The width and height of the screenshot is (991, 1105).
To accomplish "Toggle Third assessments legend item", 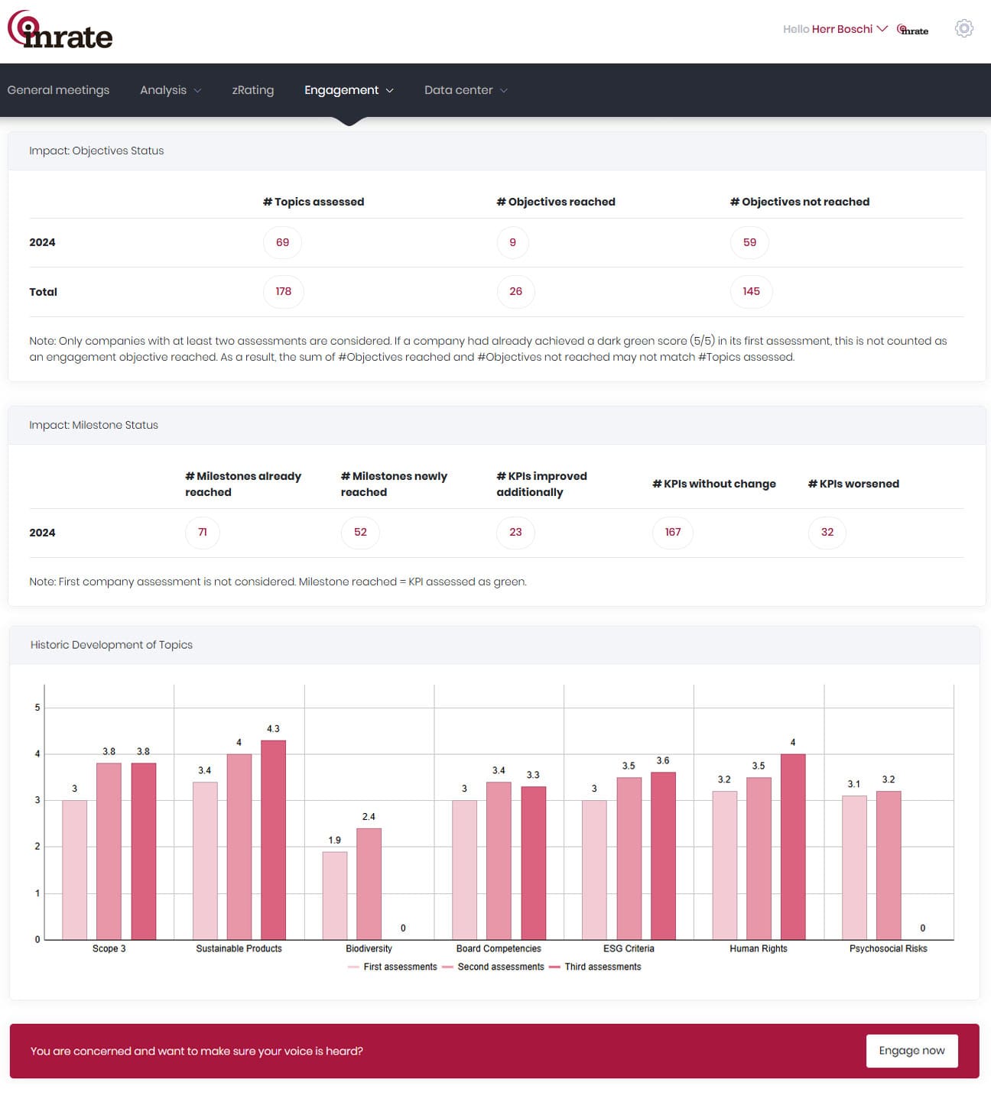I will pos(596,967).
